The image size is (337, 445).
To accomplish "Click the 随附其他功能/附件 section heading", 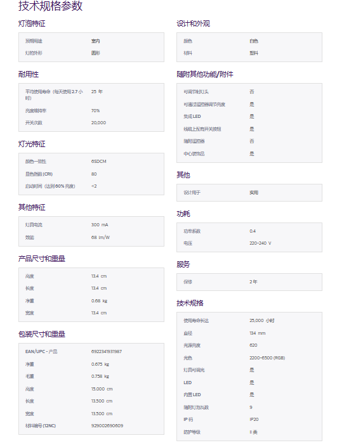I will (205, 74).
